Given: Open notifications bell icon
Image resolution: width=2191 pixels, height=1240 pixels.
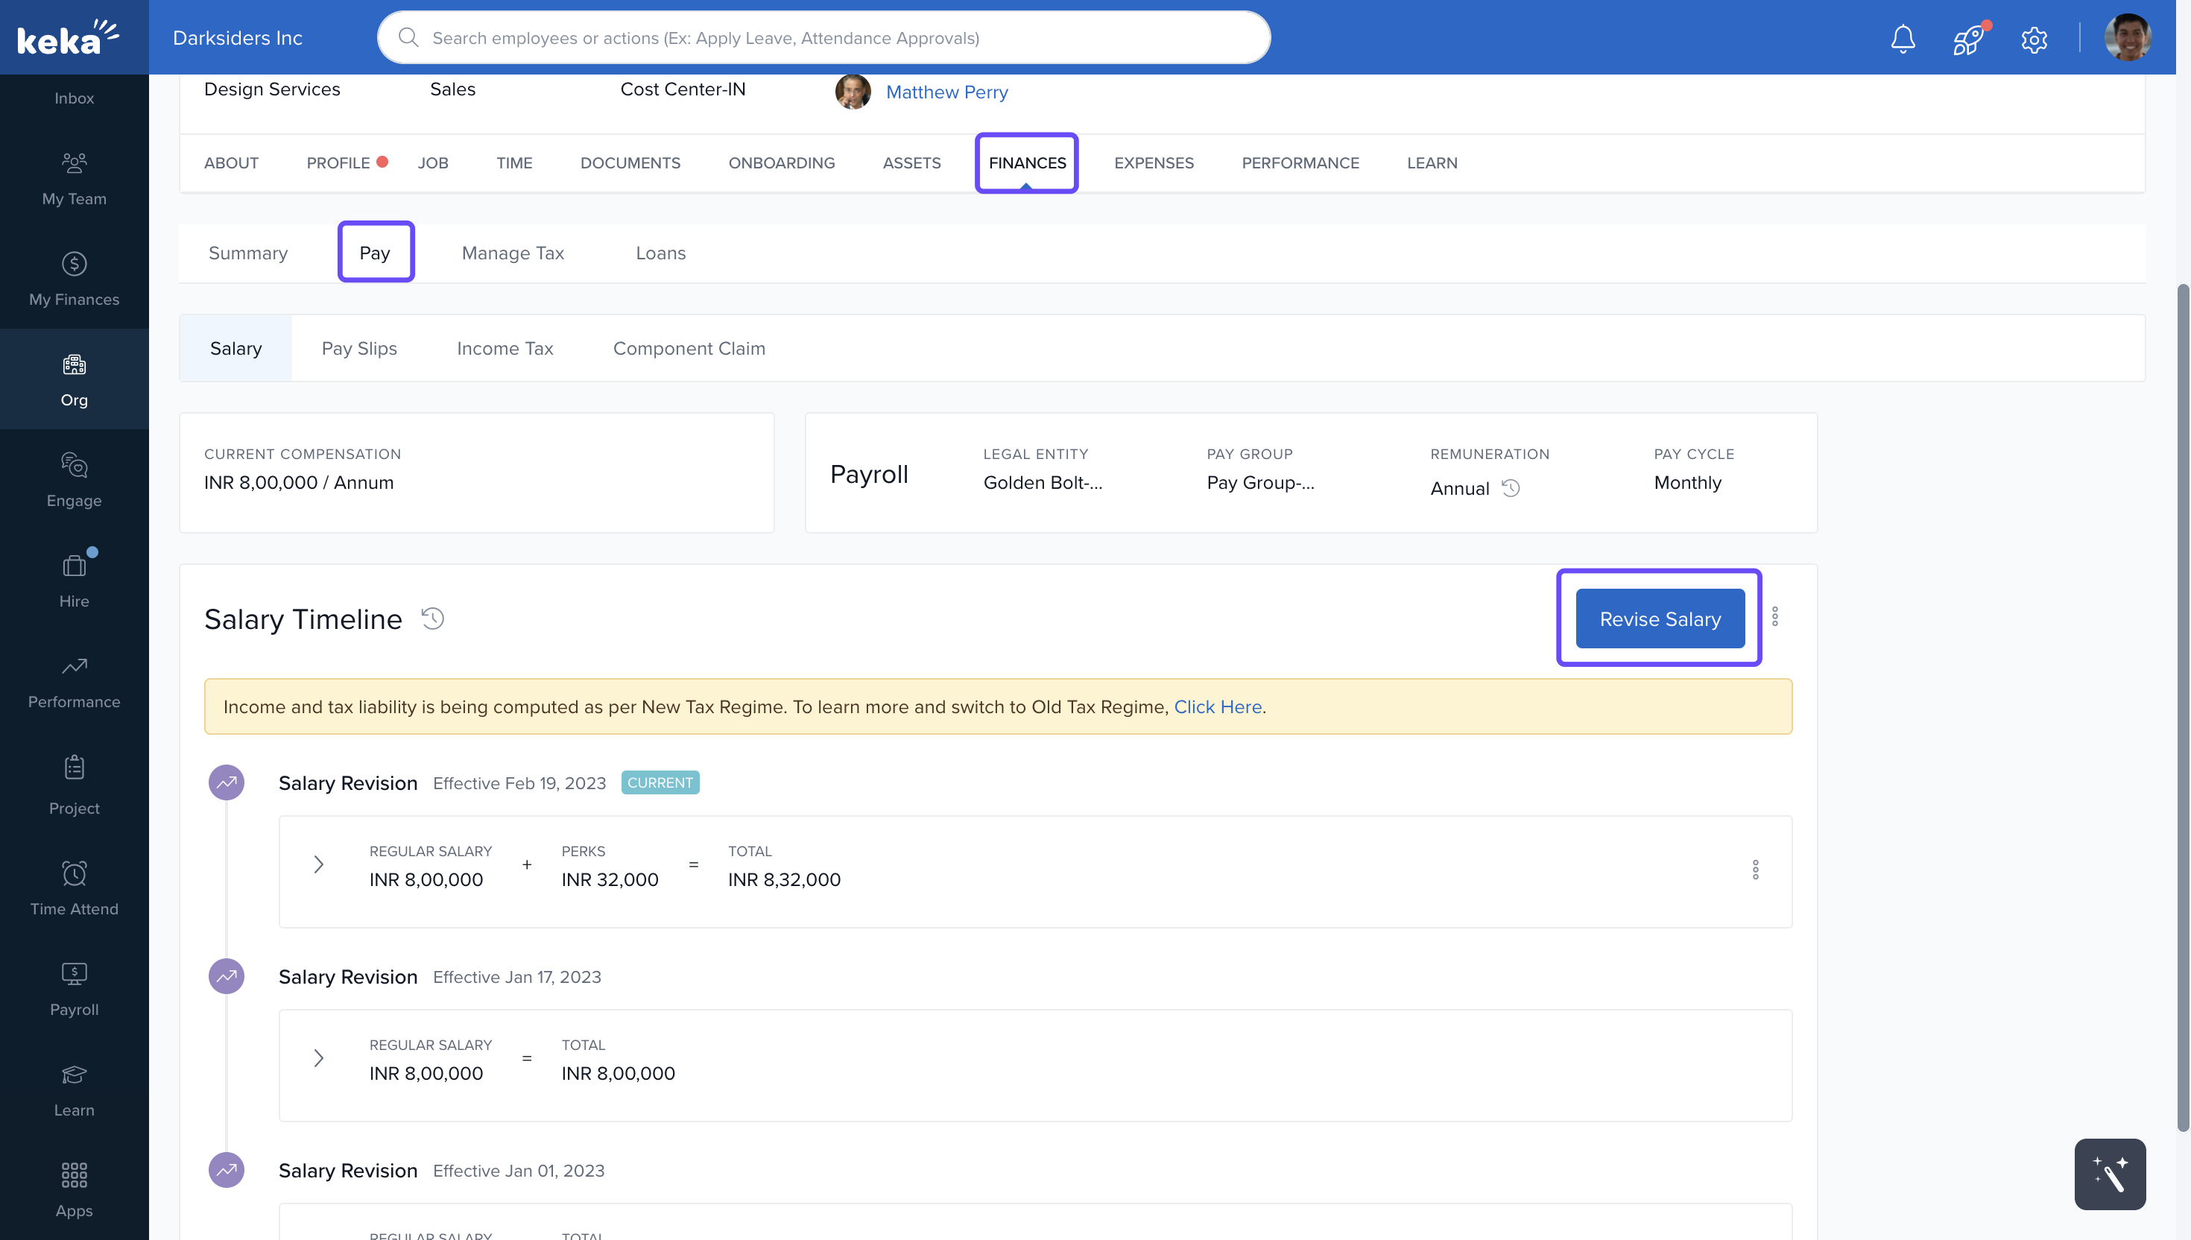Looking at the screenshot, I should click(1903, 38).
